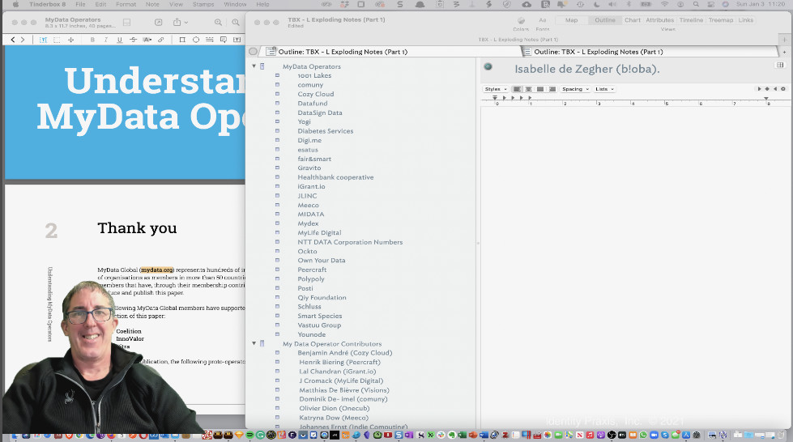Add a speech bubble note in Preview
Image resolution: width=793 pixels, height=442 pixels.
click(223, 40)
